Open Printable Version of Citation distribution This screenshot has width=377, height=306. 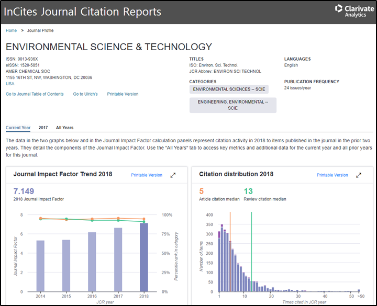pos(332,175)
